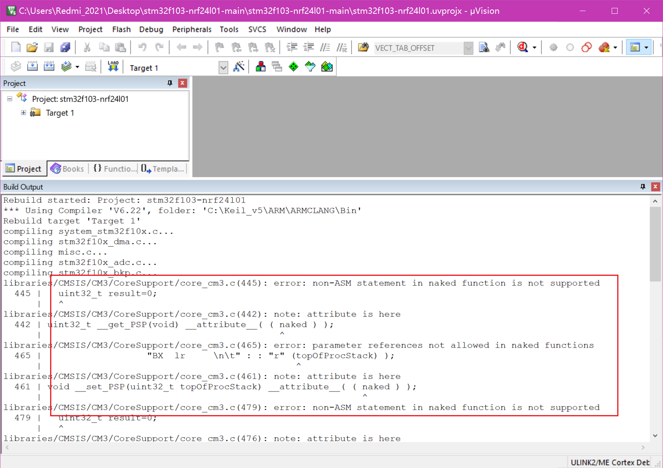Open the window layout dropdown arrow

coord(646,48)
